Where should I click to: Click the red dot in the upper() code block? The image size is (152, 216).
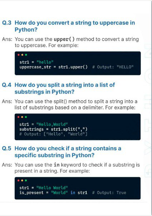pyautogui.click(x=19, y=55)
